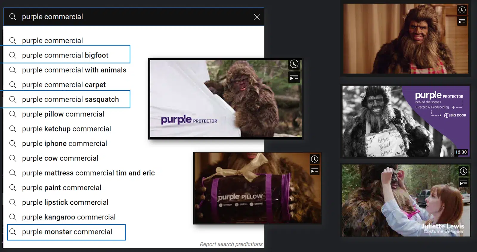The width and height of the screenshot is (477, 252).
Task: Add the apron bigfoot video to queue
Action: coord(462,21)
